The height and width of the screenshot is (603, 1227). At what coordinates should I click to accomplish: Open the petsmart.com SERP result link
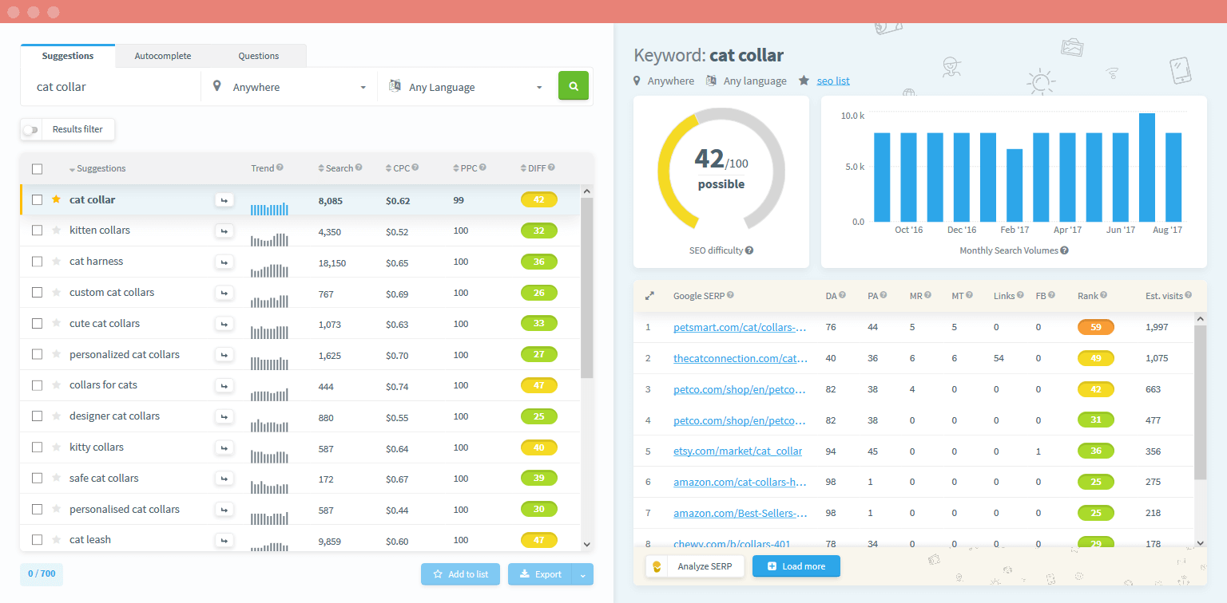(x=739, y=327)
